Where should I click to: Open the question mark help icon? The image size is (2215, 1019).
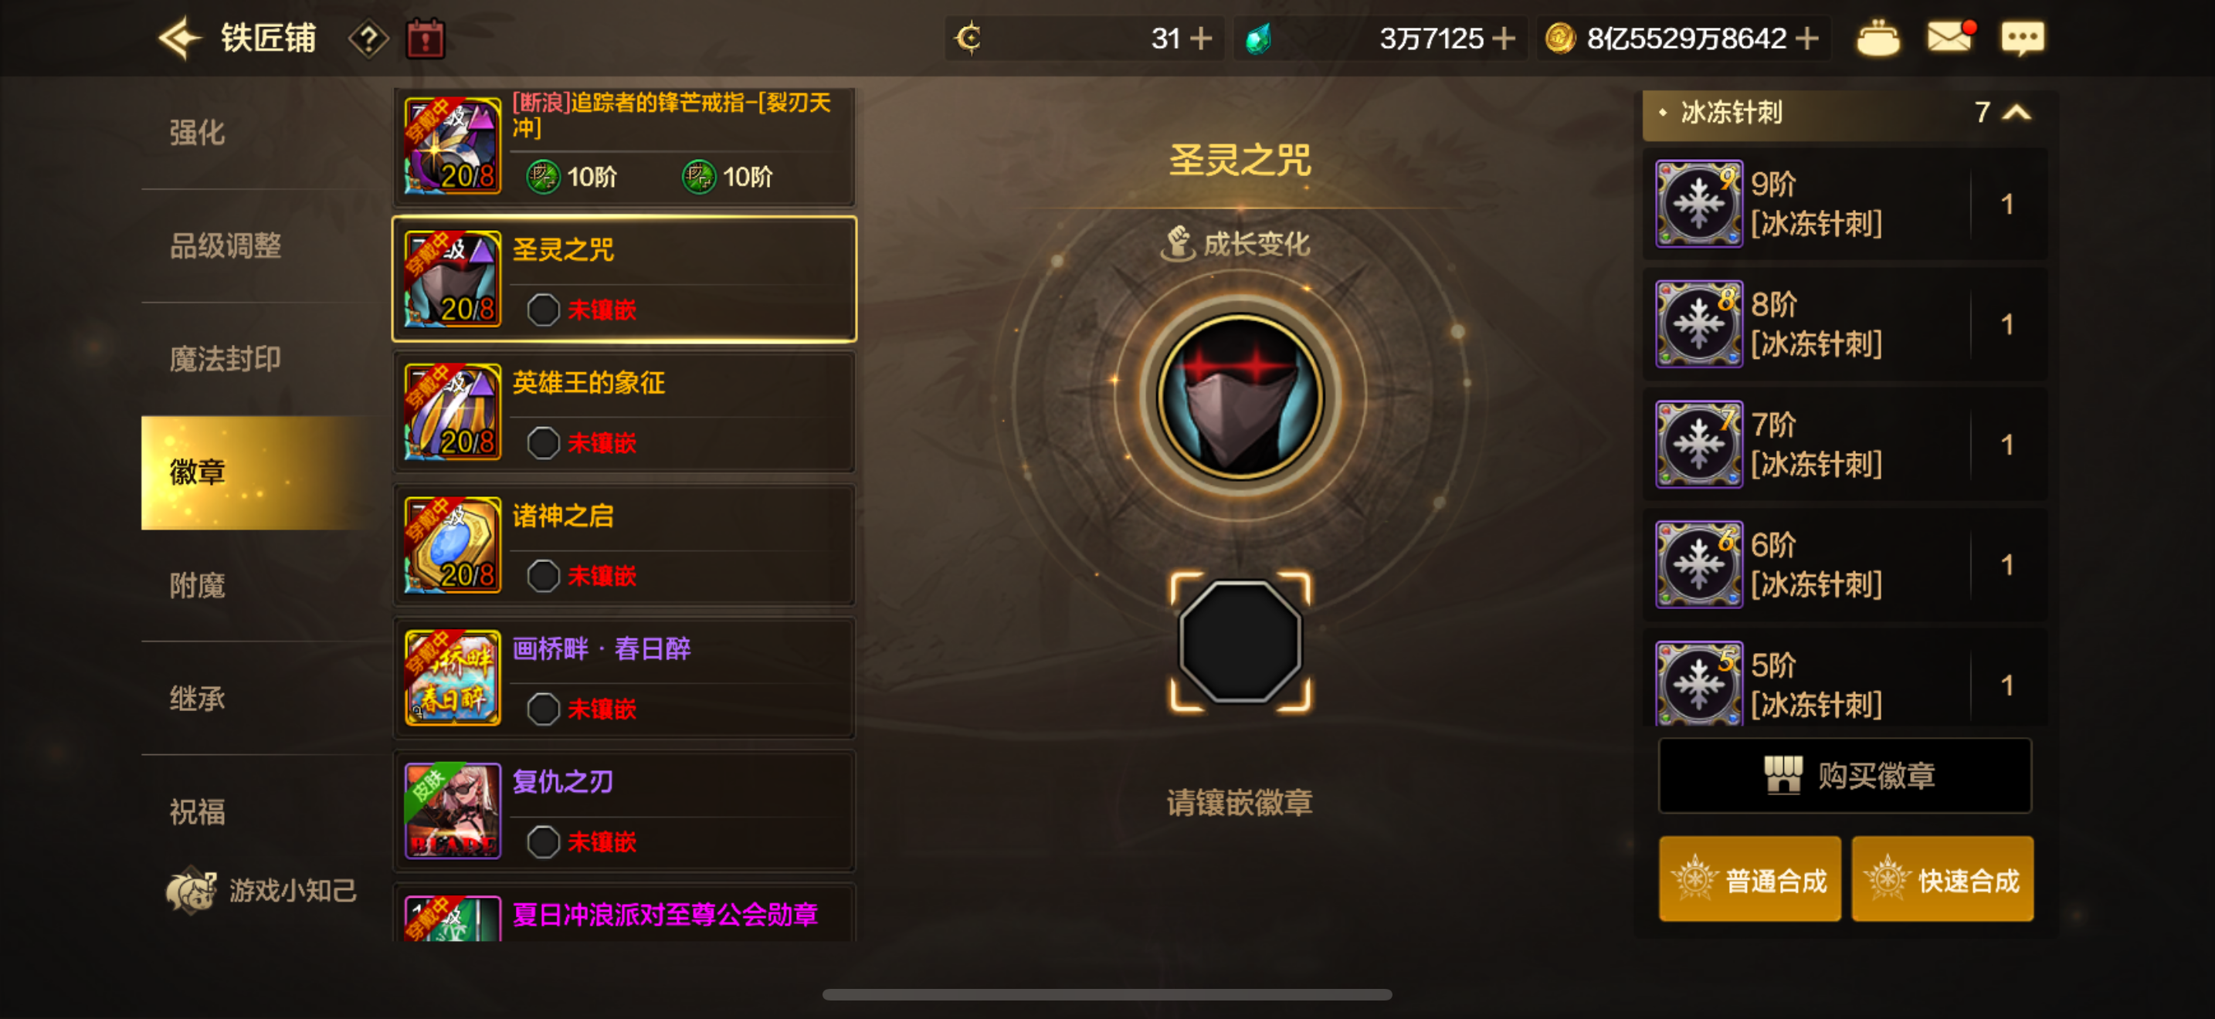click(368, 39)
